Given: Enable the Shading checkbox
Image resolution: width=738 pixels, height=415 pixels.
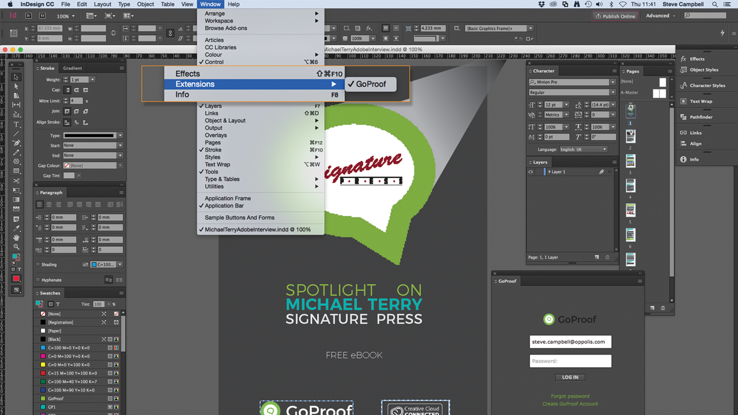Looking at the screenshot, I should [x=38, y=265].
